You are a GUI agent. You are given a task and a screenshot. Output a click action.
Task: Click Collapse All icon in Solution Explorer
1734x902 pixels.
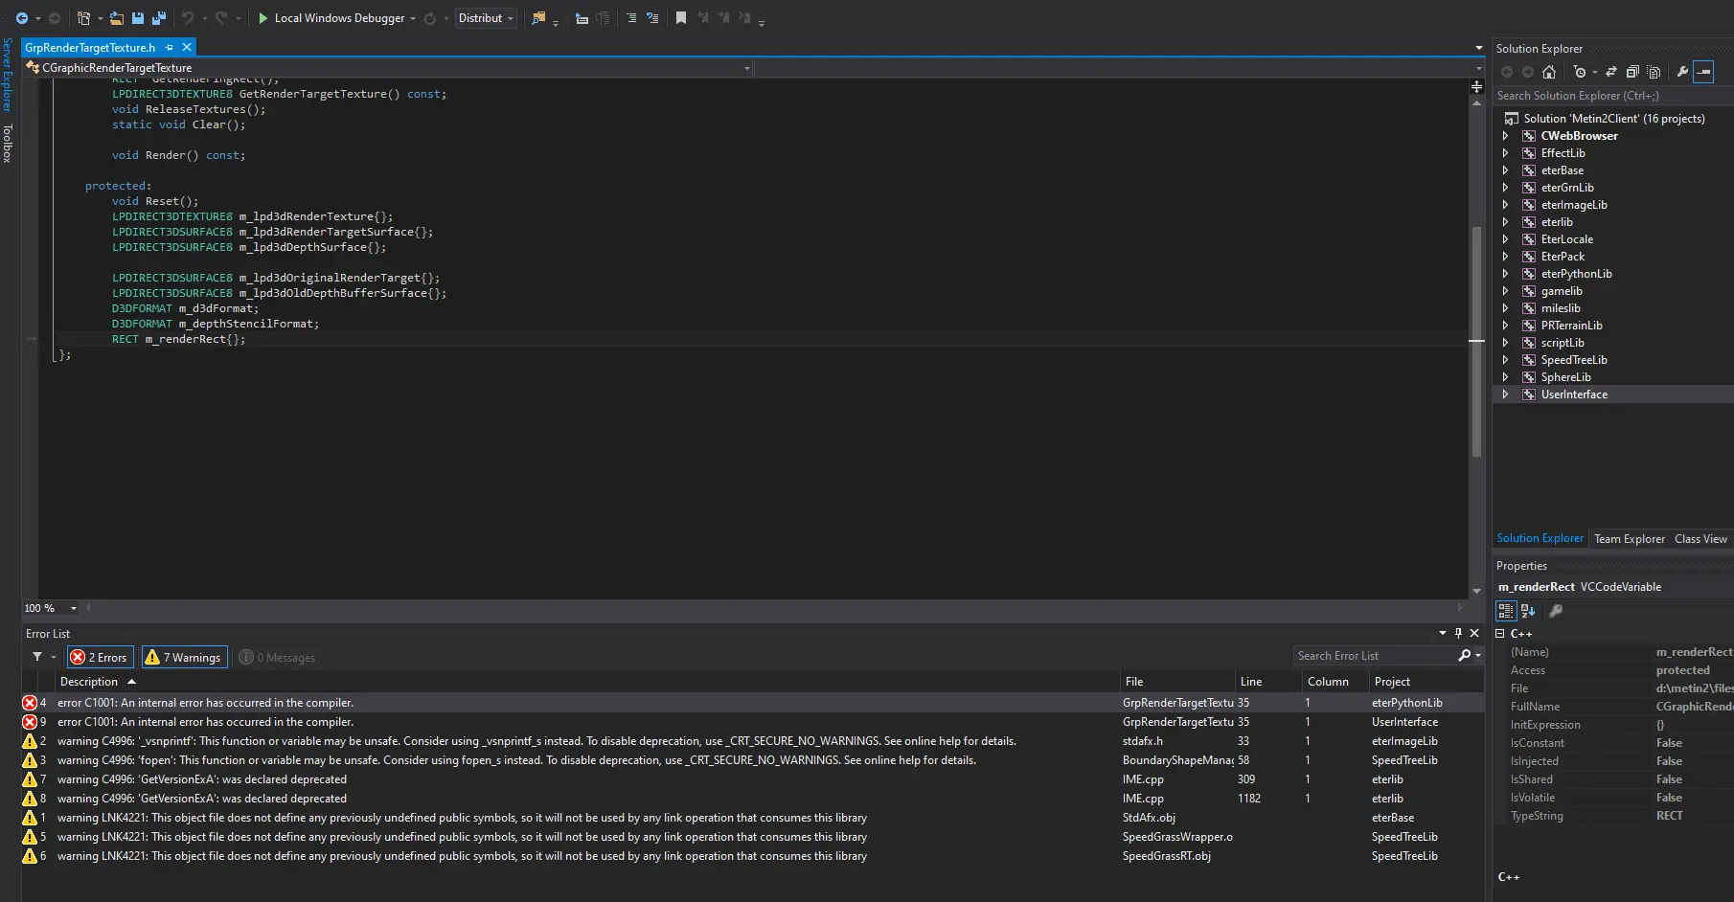(x=1632, y=72)
